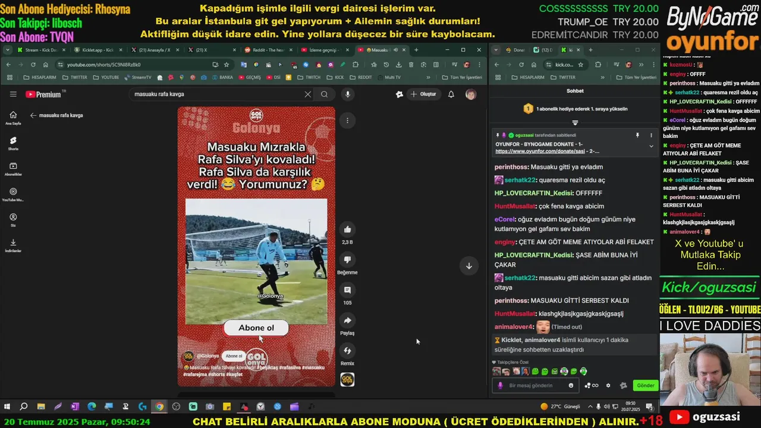This screenshot has width=761, height=428.
Task: Go to Ana Sayfa in YouTube sidebar
Action: coord(13,118)
